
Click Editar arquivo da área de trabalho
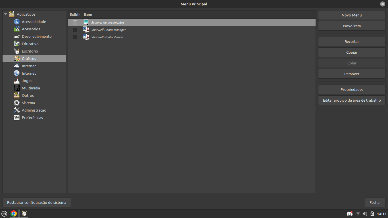pyautogui.click(x=352, y=100)
